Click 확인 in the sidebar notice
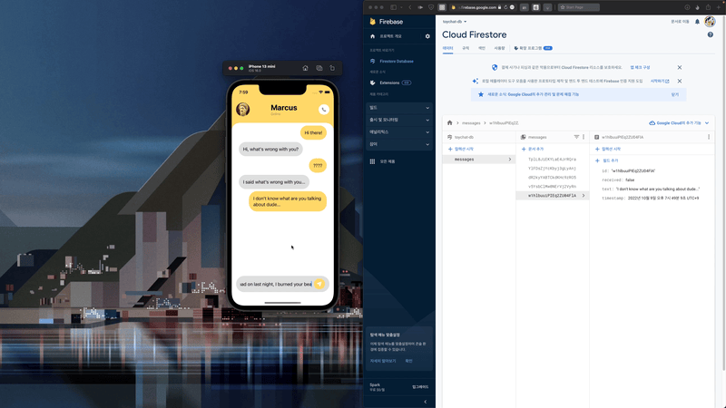 409,361
